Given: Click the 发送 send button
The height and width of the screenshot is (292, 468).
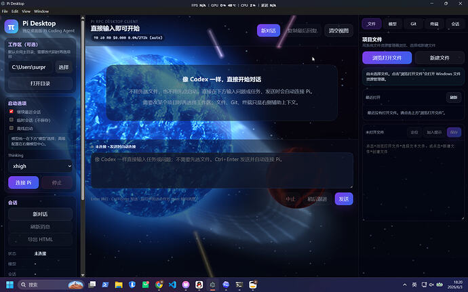Looking at the screenshot, I should tap(344, 199).
